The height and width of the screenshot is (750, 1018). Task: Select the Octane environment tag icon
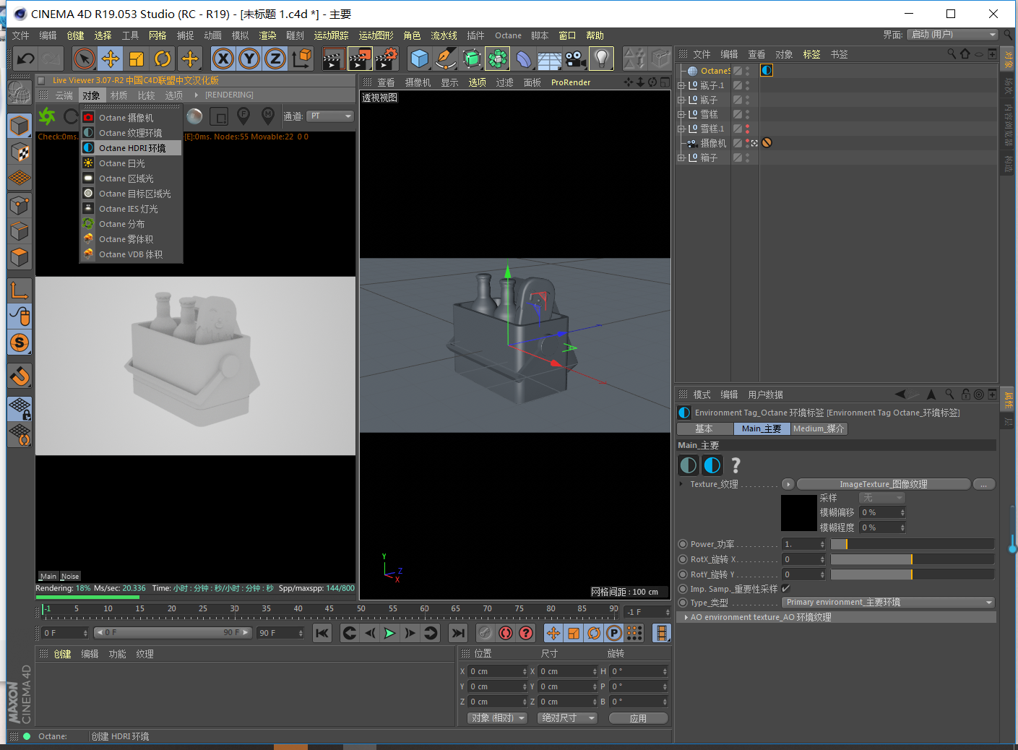coord(767,70)
